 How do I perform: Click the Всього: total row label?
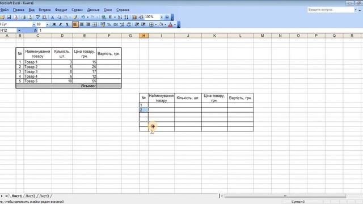pos(88,86)
